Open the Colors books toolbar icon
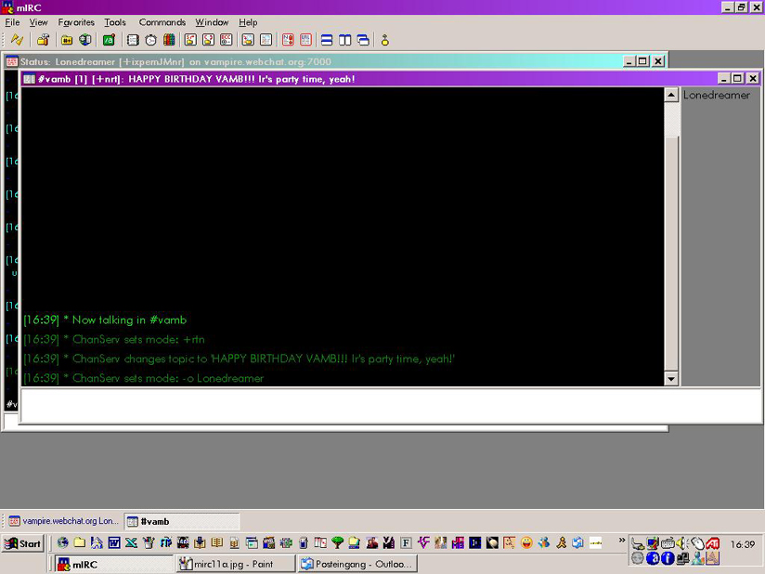 point(169,40)
